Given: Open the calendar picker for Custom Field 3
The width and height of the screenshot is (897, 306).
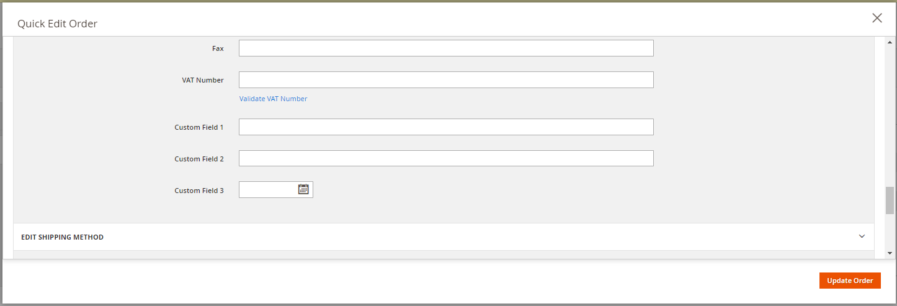Looking at the screenshot, I should (x=303, y=189).
